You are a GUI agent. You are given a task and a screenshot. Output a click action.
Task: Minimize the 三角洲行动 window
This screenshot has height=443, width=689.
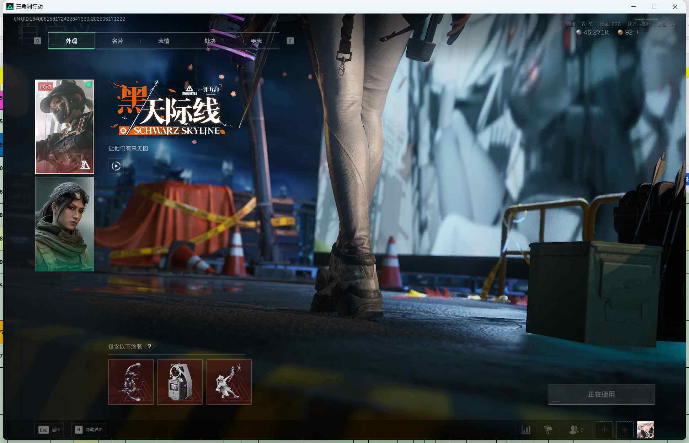(634, 6)
